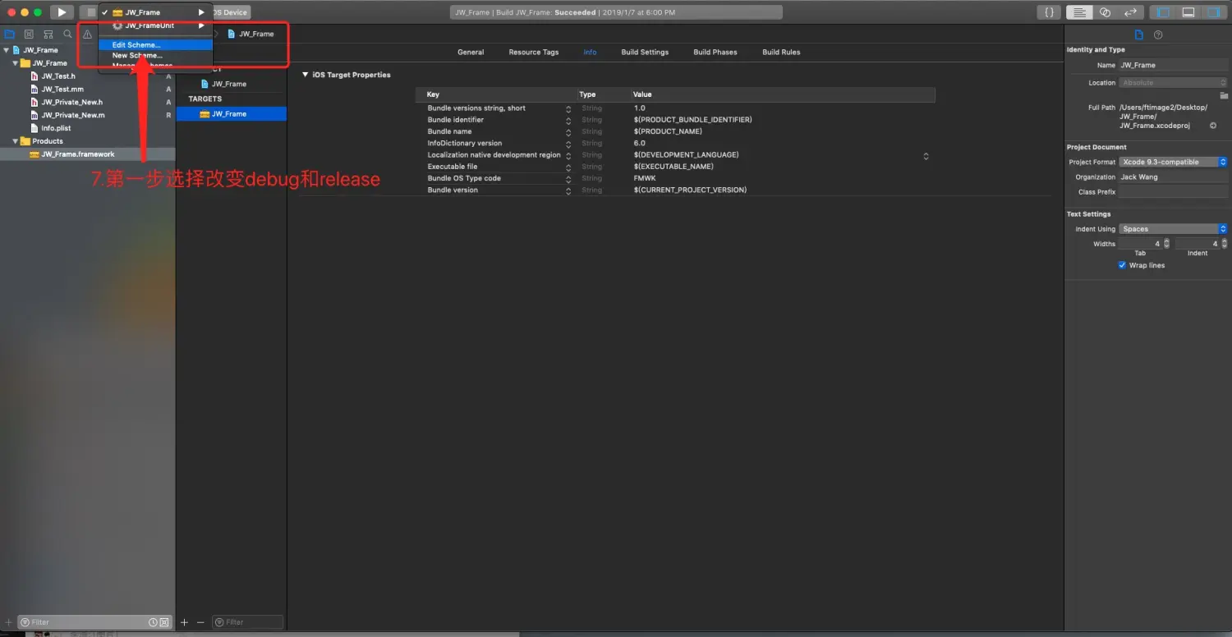Open the Symbol navigator icon
Screen dimensions: 1232x637
(48, 34)
